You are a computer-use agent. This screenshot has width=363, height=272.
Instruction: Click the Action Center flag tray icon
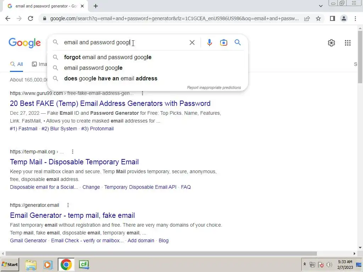[x=320, y=264]
